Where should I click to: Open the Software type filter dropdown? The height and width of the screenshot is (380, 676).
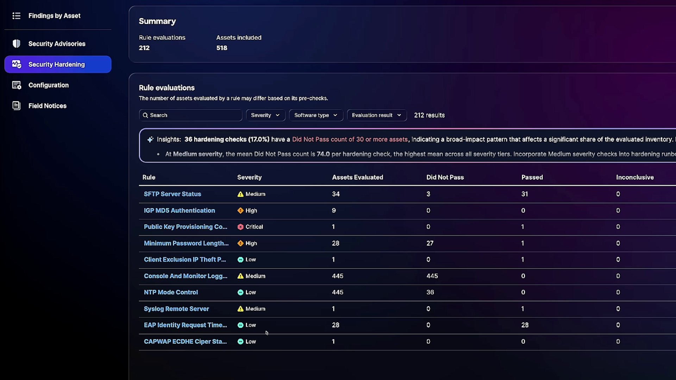click(x=316, y=115)
